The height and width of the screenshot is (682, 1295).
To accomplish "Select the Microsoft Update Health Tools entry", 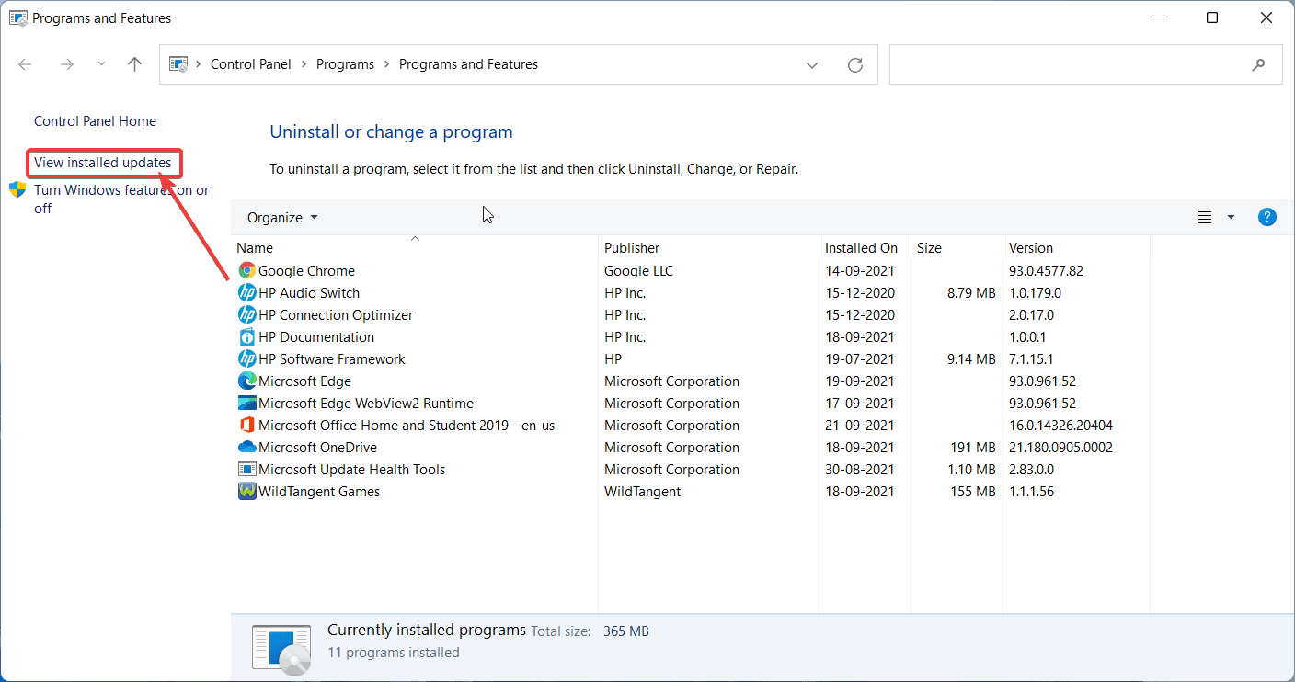I will pyautogui.click(x=351, y=469).
